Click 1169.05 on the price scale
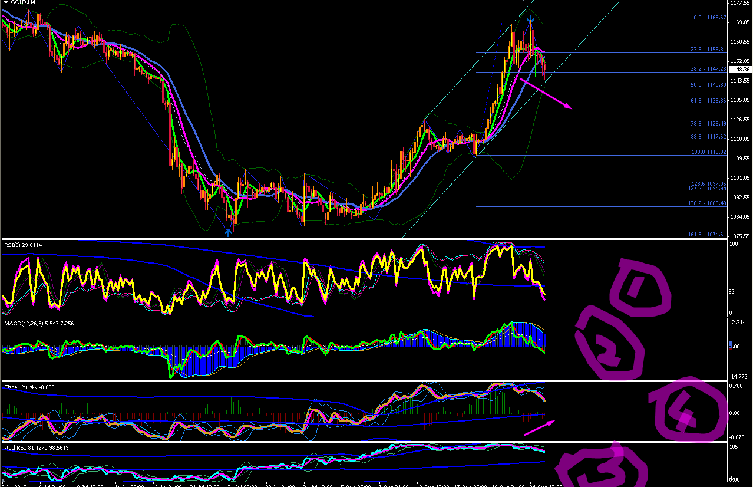 pos(741,22)
